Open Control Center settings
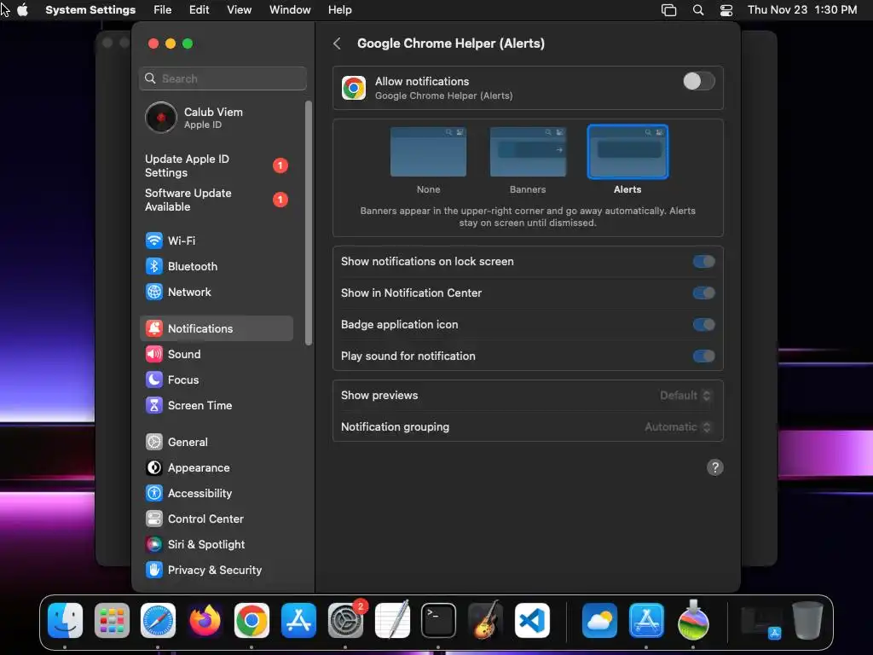The image size is (873, 655). tap(216, 519)
